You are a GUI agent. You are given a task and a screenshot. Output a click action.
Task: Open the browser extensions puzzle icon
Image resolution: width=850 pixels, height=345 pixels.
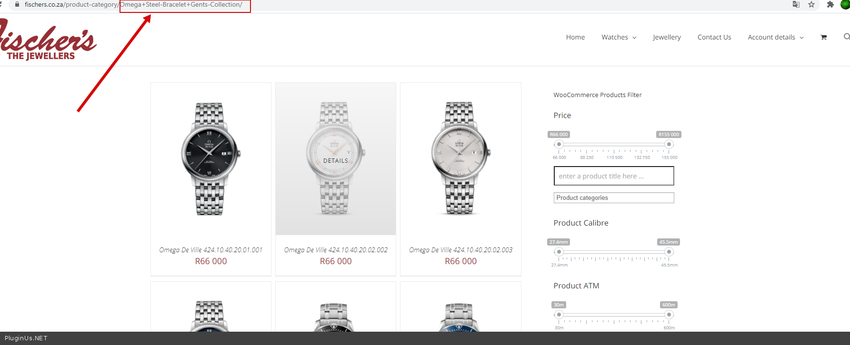[830, 5]
